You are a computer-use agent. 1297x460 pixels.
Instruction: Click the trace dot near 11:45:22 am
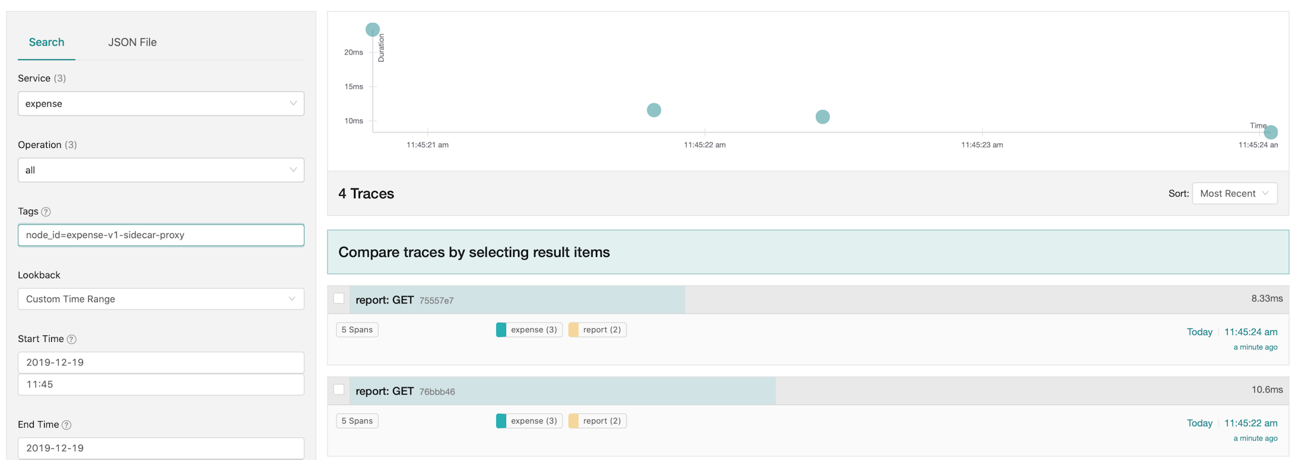click(654, 110)
